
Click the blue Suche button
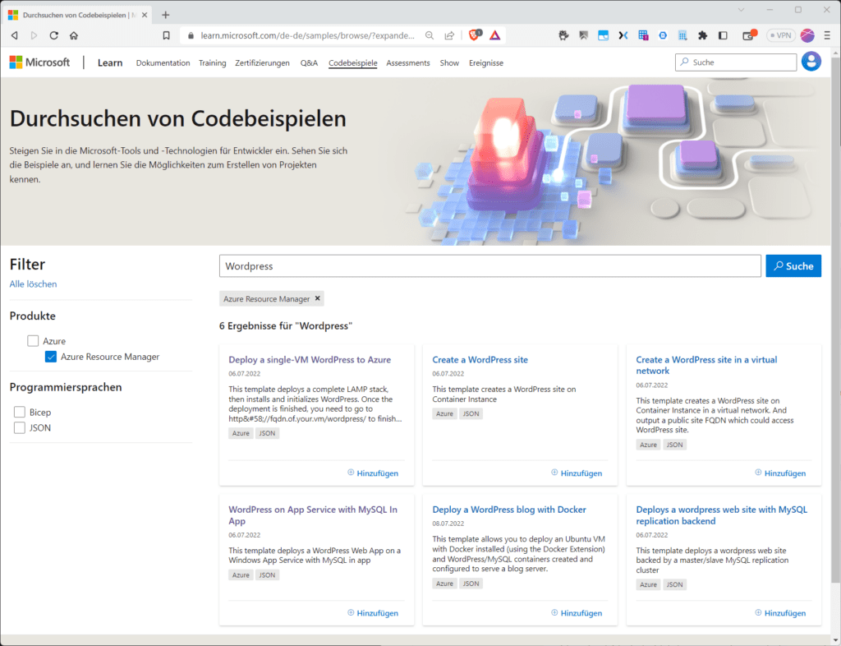(x=793, y=266)
